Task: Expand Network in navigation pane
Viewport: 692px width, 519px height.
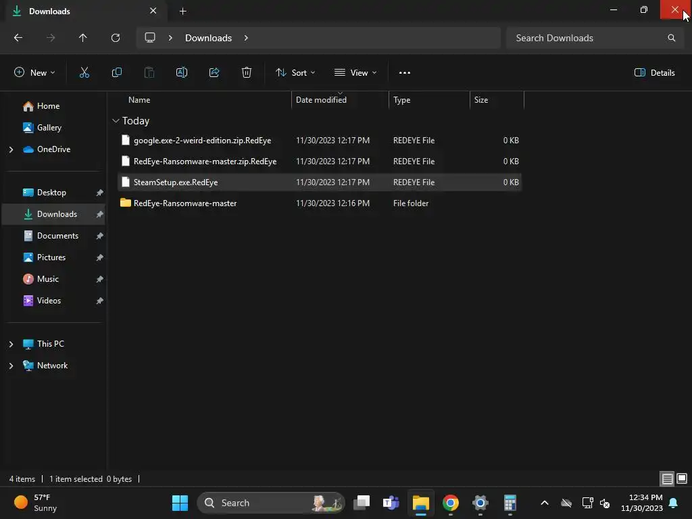Action: 11,366
